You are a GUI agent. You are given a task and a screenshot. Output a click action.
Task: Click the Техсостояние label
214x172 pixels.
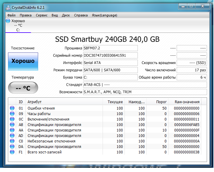(x=23, y=48)
